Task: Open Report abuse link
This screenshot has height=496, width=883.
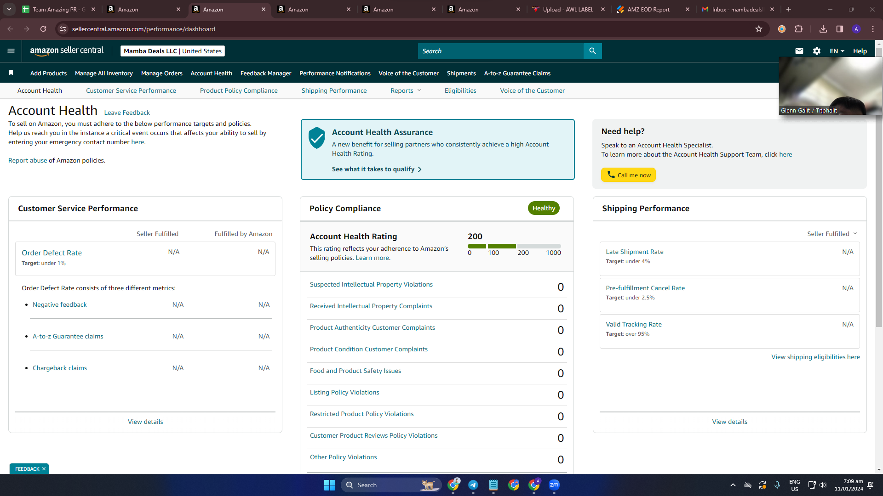Action: pos(28,160)
